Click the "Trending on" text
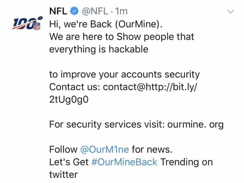 (x=186, y=162)
